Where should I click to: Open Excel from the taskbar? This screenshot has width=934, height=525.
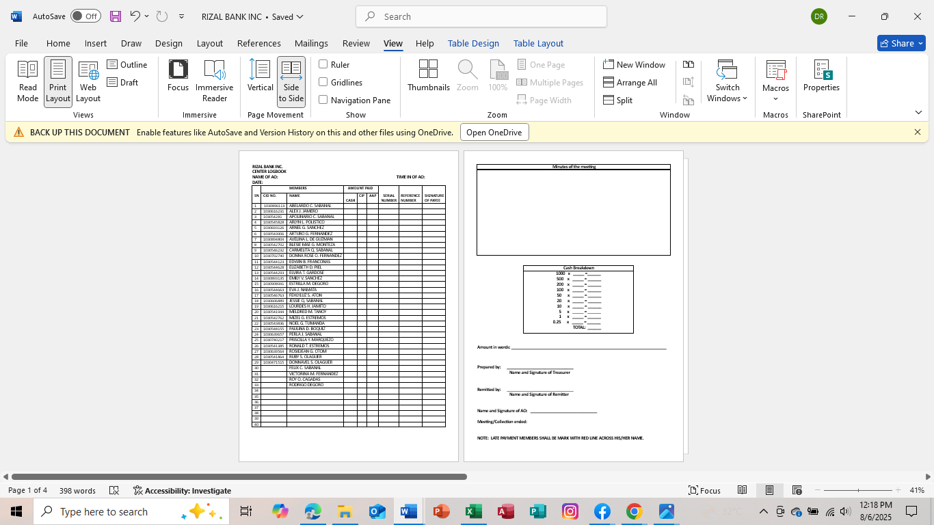tap(473, 511)
